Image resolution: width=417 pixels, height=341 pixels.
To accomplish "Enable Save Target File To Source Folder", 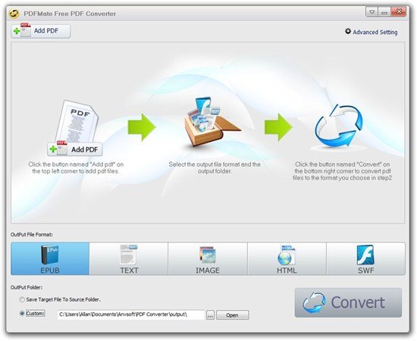I will tap(22, 299).
